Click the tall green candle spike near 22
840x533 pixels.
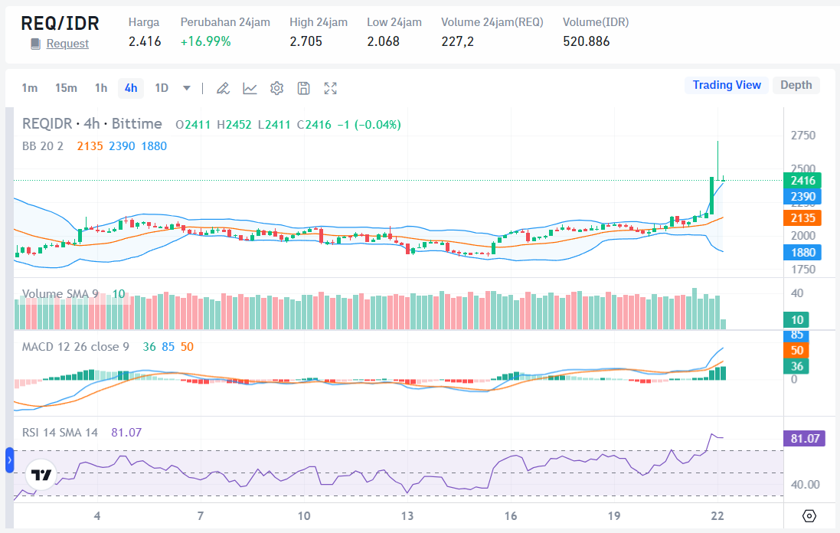point(712,195)
